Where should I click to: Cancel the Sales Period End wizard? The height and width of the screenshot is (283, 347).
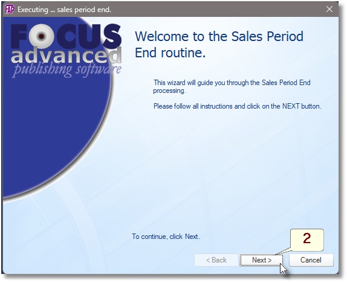[311, 260]
